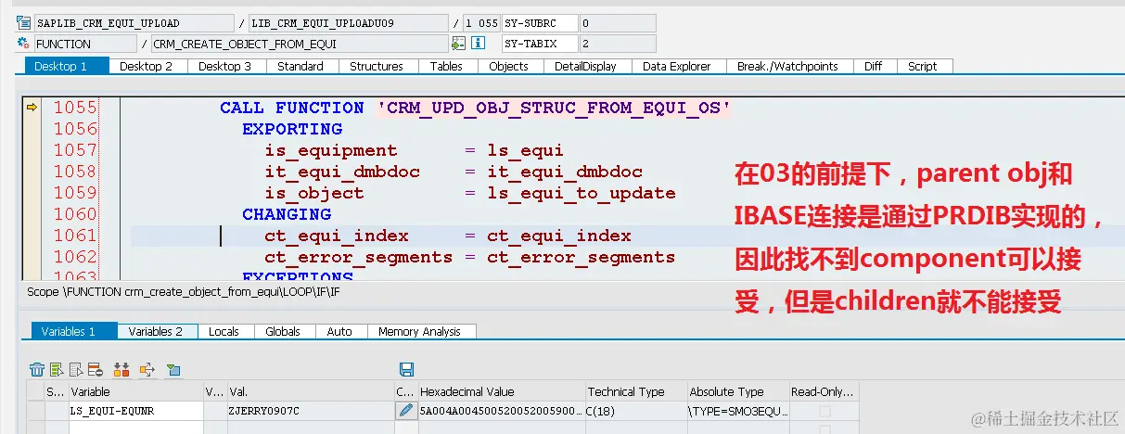Click the ZJERRY0907C value cell
1125x434 pixels.
pos(310,410)
